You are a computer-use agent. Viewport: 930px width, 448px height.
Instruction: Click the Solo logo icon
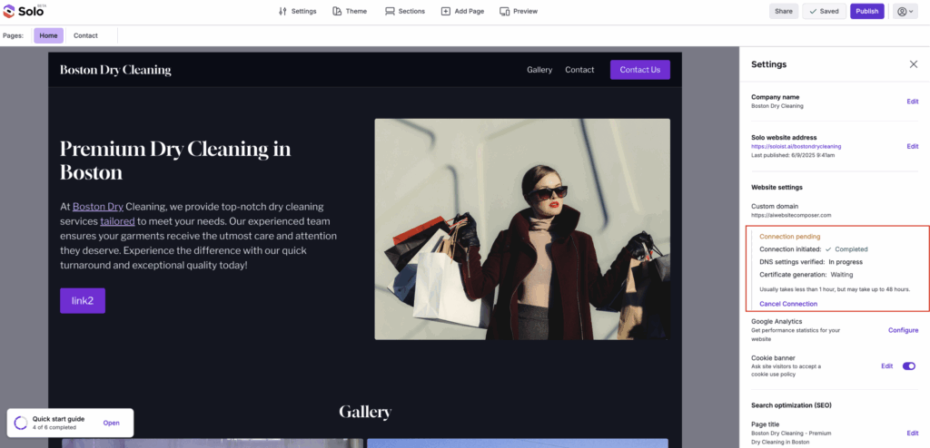pos(10,11)
